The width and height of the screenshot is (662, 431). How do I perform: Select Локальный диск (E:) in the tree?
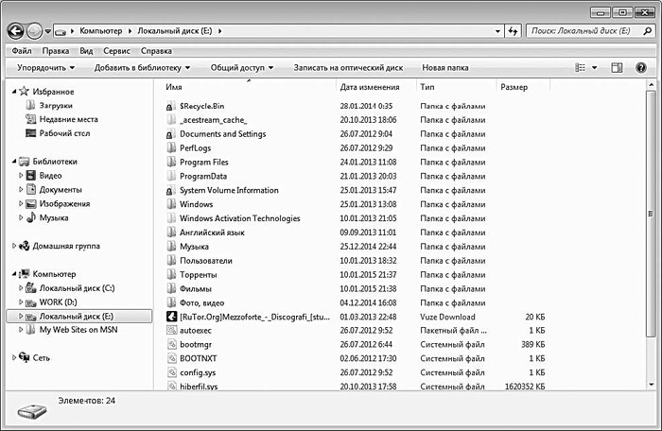coord(78,317)
